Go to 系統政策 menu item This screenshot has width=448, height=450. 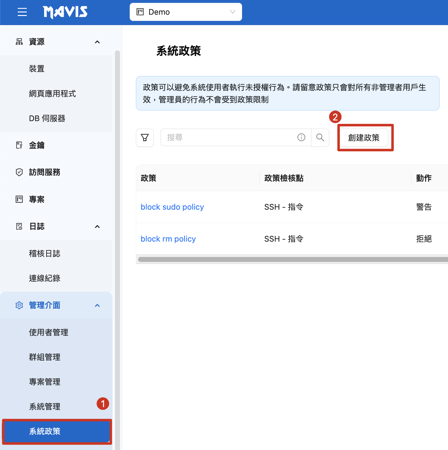coord(45,431)
